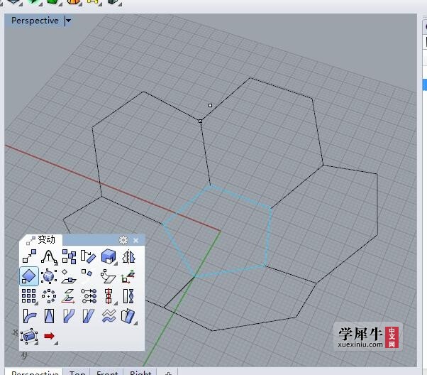Select the Align objects tool
427x375 pixels.
tap(109, 296)
